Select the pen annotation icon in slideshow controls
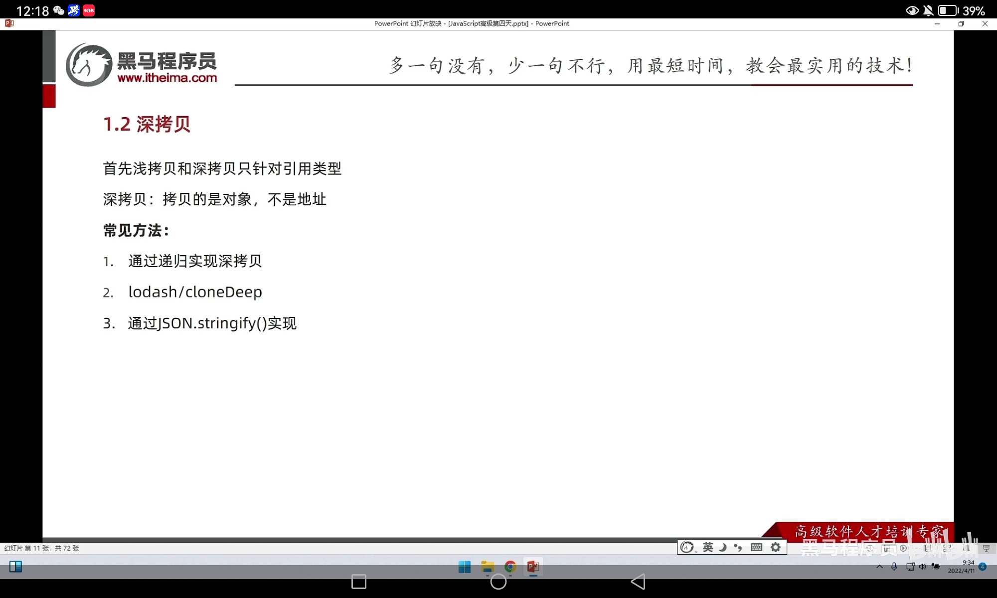Image resolution: width=997 pixels, height=598 pixels. [887, 548]
